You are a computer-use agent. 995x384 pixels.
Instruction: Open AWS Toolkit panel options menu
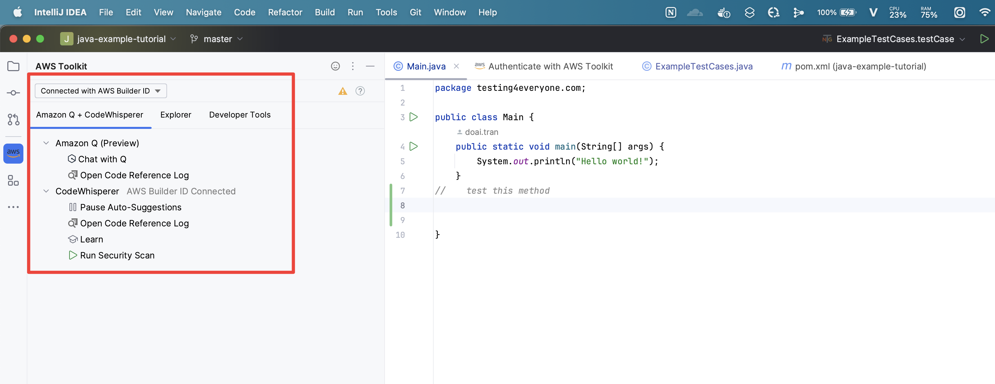pos(352,66)
